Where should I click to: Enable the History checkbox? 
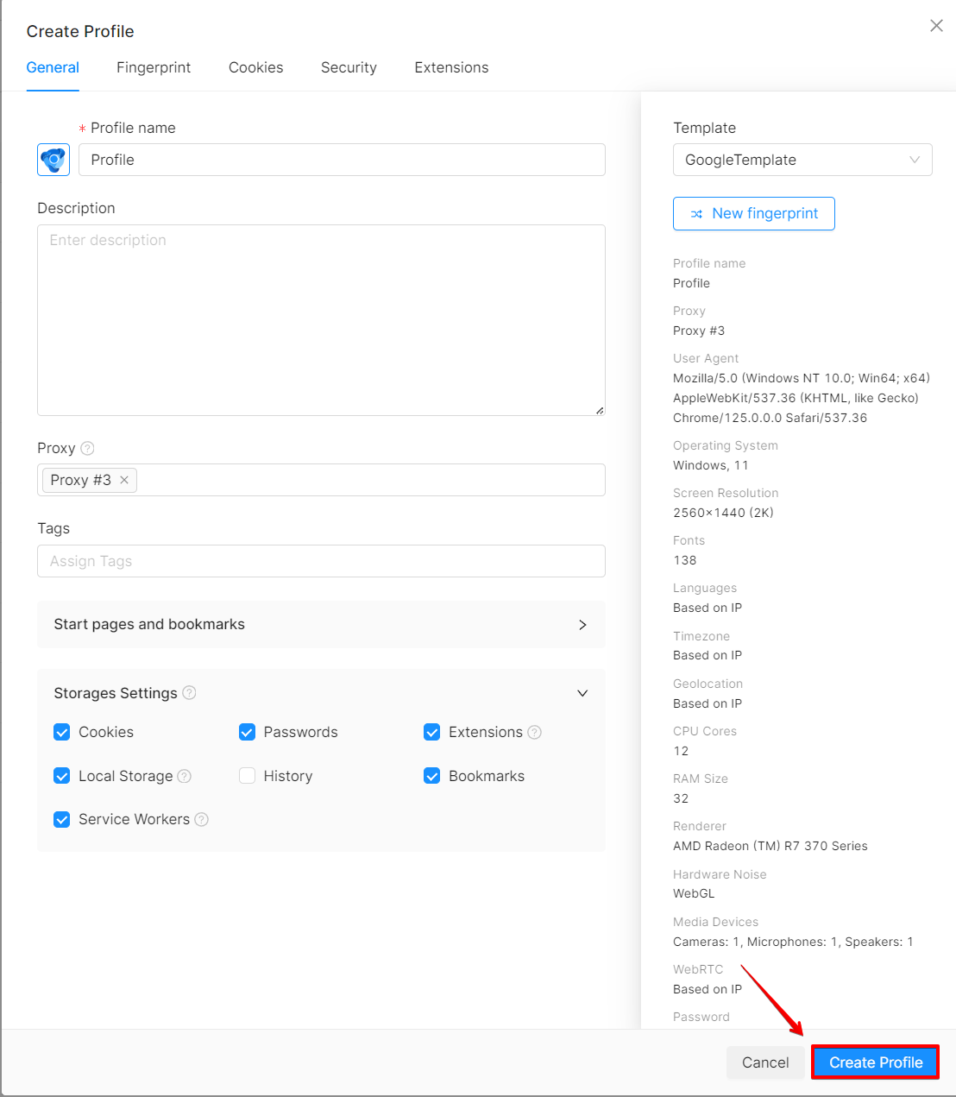pyautogui.click(x=247, y=776)
